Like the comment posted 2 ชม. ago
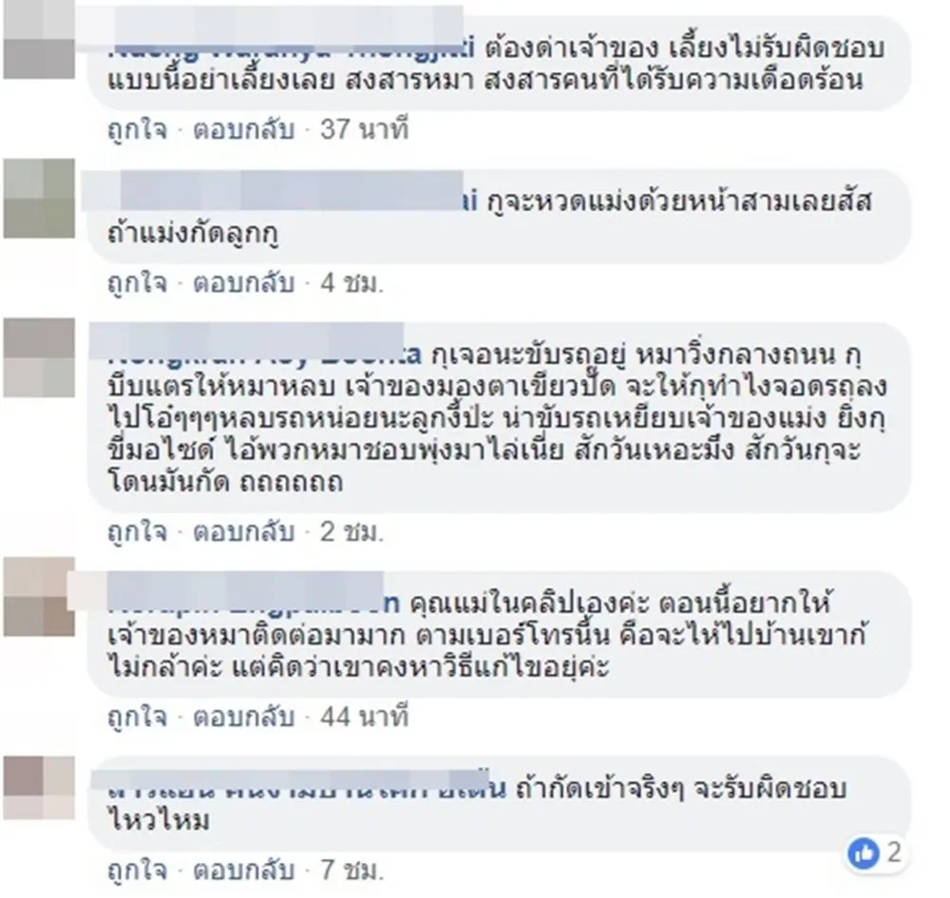 tap(137, 531)
